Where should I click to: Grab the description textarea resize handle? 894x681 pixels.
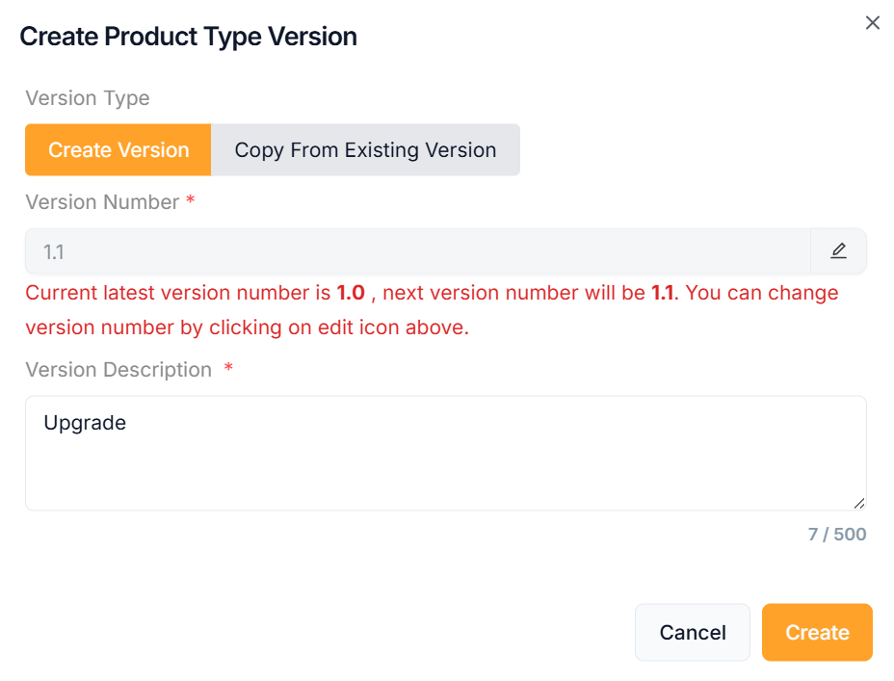pos(858,502)
